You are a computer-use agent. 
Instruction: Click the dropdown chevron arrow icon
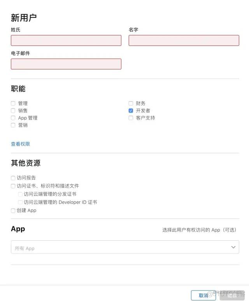[x=233, y=247]
